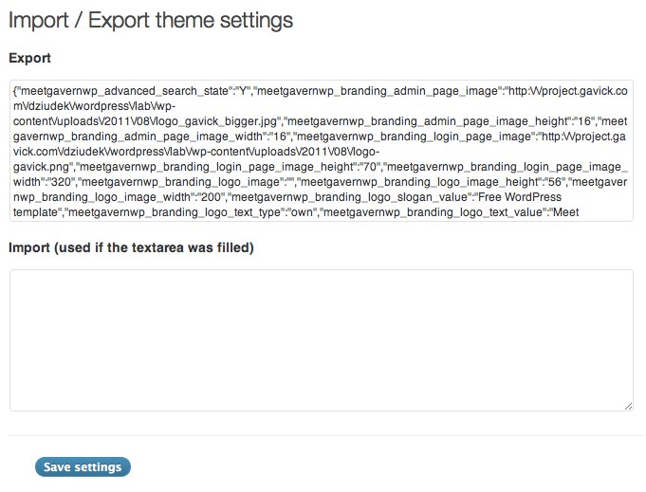646x492 pixels.
Task: Click the Export section label
Action: click(x=30, y=58)
